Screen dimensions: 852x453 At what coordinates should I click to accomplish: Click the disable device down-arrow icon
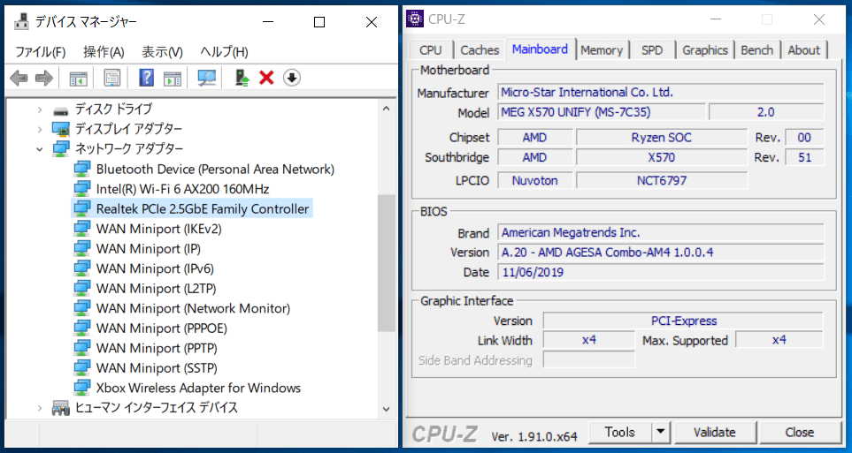pos(292,78)
